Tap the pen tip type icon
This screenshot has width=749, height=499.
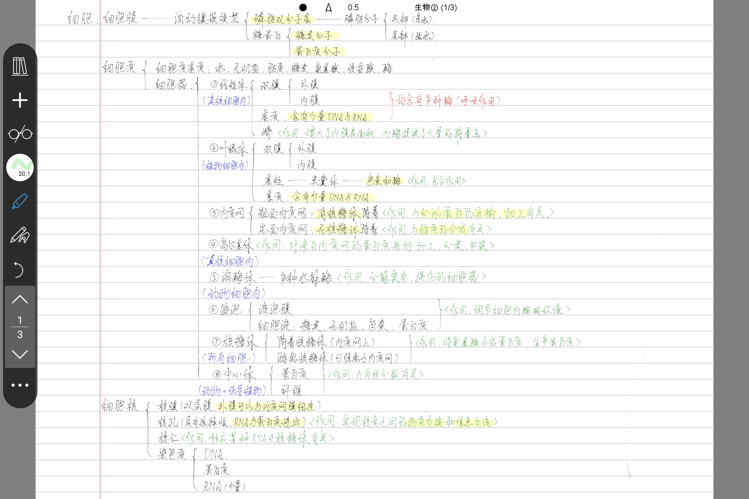coord(329,7)
